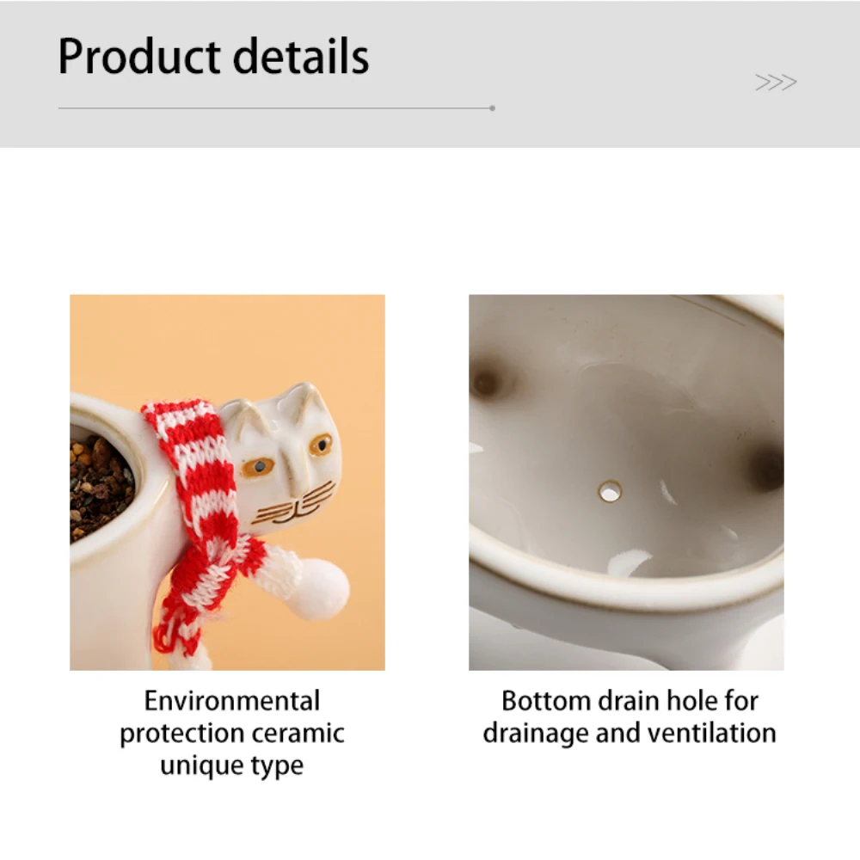The height and width of the screenshot is (860, 860).
Task: Click the triple chevron arrows icon
Action: tap(776, 83)
